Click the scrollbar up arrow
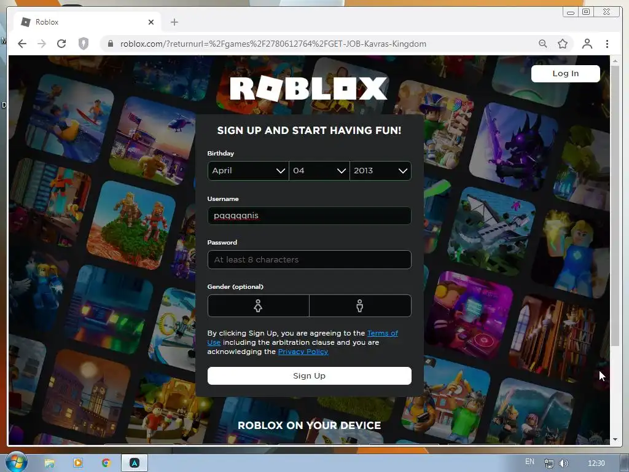This screenshot has height=472, width=629. tap(614, 61)
